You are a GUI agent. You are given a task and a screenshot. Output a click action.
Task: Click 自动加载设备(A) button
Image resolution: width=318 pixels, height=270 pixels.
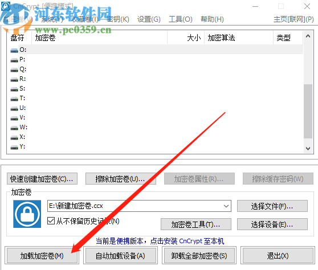(120, 255)
